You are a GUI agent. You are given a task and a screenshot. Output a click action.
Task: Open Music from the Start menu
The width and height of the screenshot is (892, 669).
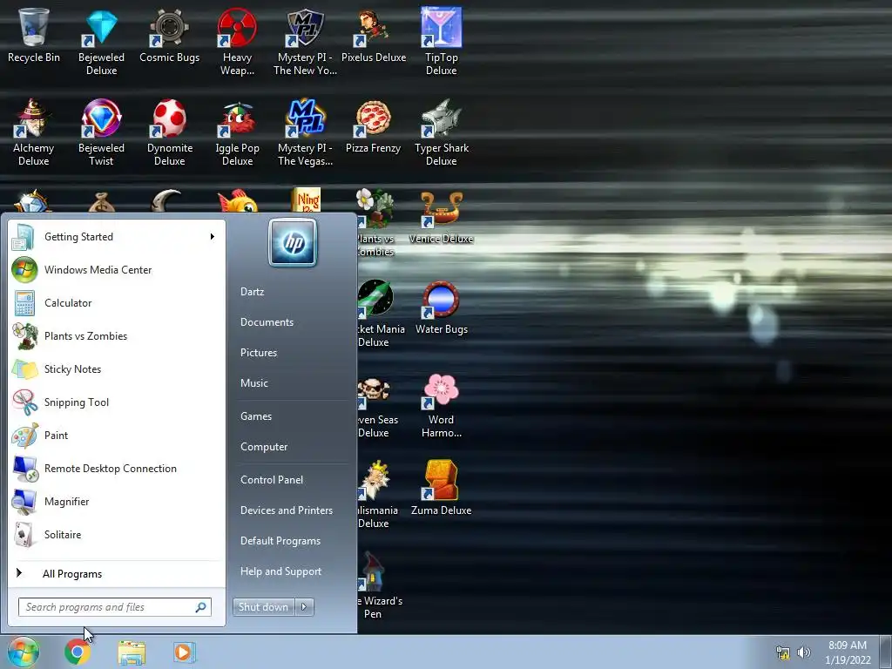[254, 383]
